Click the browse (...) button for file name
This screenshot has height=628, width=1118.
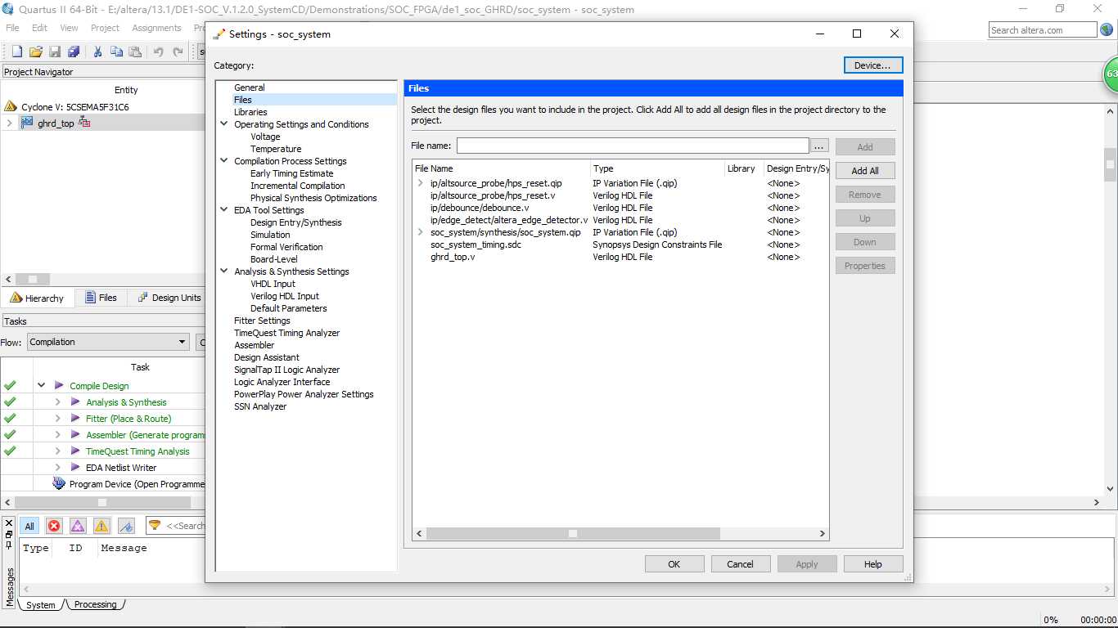(819, 146)
